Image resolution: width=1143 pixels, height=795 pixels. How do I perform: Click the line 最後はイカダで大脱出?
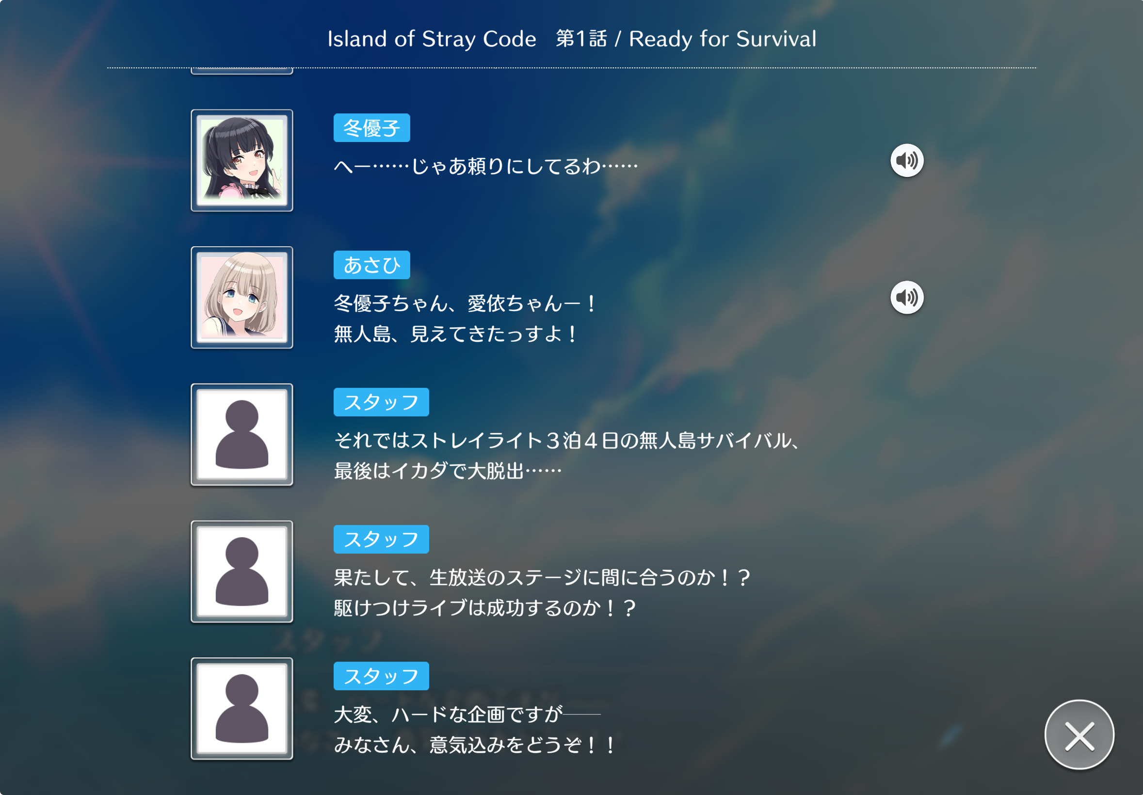pos(448,471)
